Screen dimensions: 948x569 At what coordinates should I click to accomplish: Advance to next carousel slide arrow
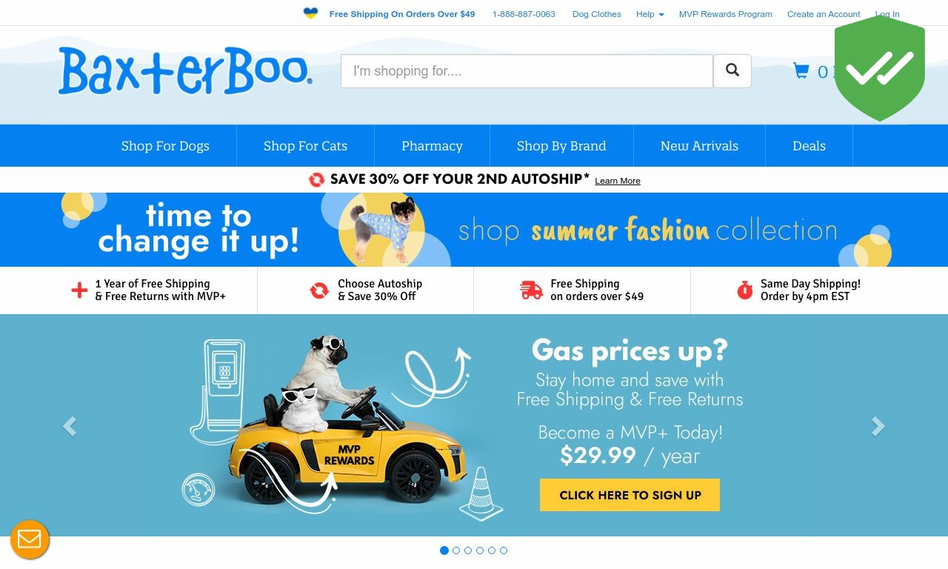click(878, 426)
